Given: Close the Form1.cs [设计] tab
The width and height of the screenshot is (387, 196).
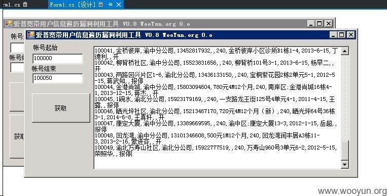Looking at the screenshot, I should 119,5.
